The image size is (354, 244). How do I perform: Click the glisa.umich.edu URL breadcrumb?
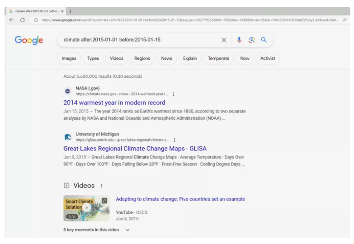pyautogui.click(x=123, y=140)
